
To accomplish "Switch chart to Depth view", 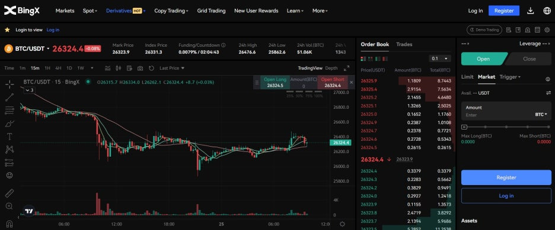I will pyautogui.click(x=331, y=68).
